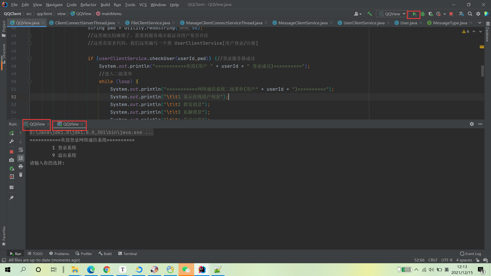Open Windows Start menu
Viewport: 491px width, 276px height.
[8, 270]
